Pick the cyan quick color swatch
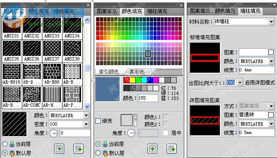Image resolution: width=277 pixels, height=158 pixels. [144, 80]
